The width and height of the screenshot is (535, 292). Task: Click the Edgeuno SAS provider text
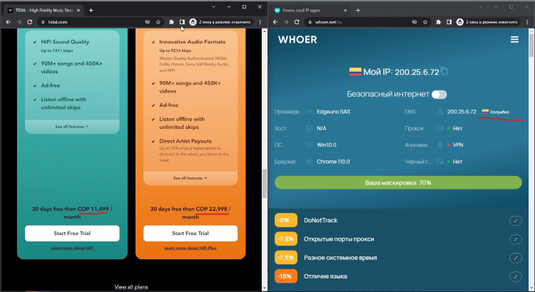coord(333,112)
